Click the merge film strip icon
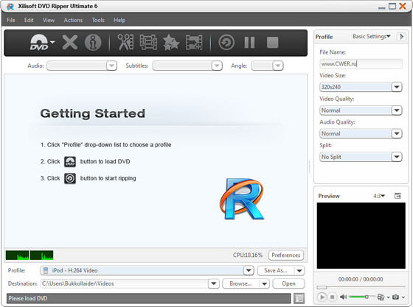Screen dimensions: 413x307 click(194, 42)
